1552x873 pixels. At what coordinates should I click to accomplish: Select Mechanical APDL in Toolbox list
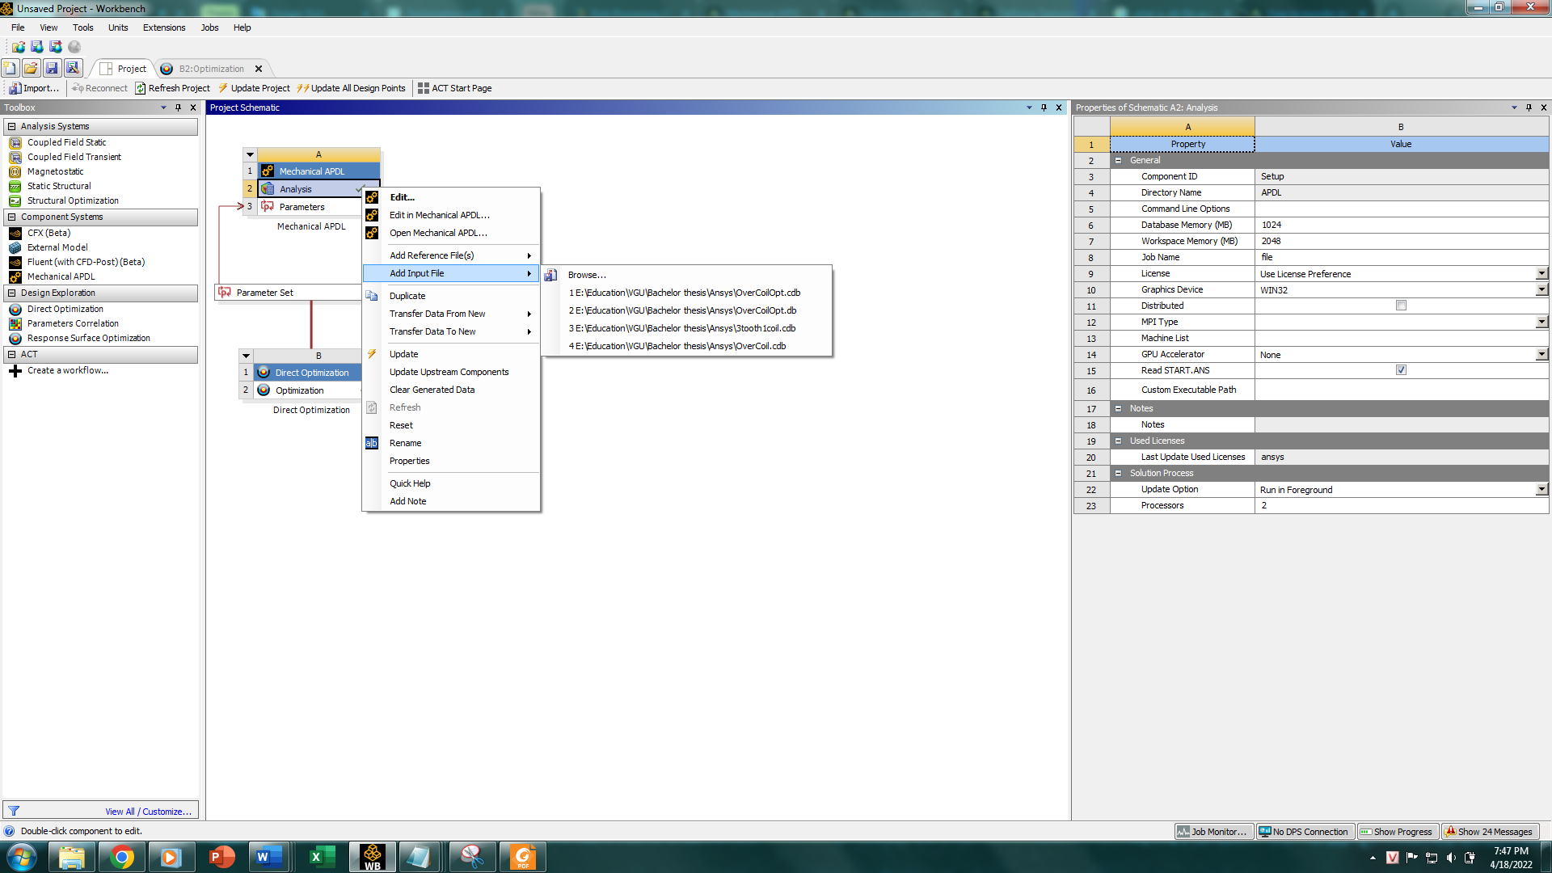pos(61,276)
